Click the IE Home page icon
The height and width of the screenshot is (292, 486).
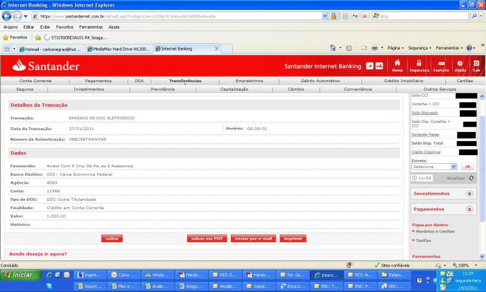pos(333,48)
